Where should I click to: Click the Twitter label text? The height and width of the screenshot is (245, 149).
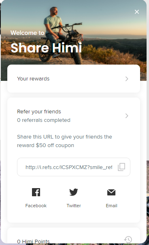click(x=74, y=206)
